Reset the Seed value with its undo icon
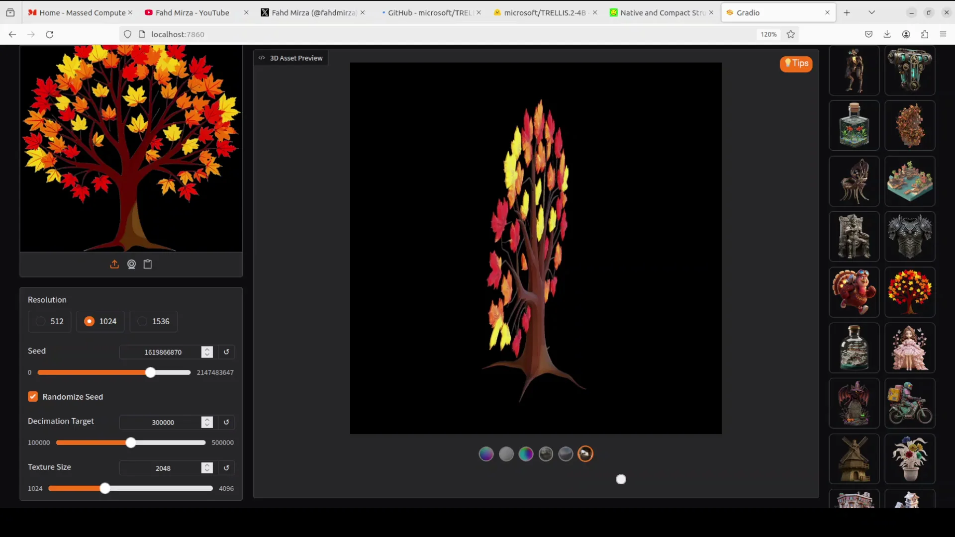 tap(226, 352)
